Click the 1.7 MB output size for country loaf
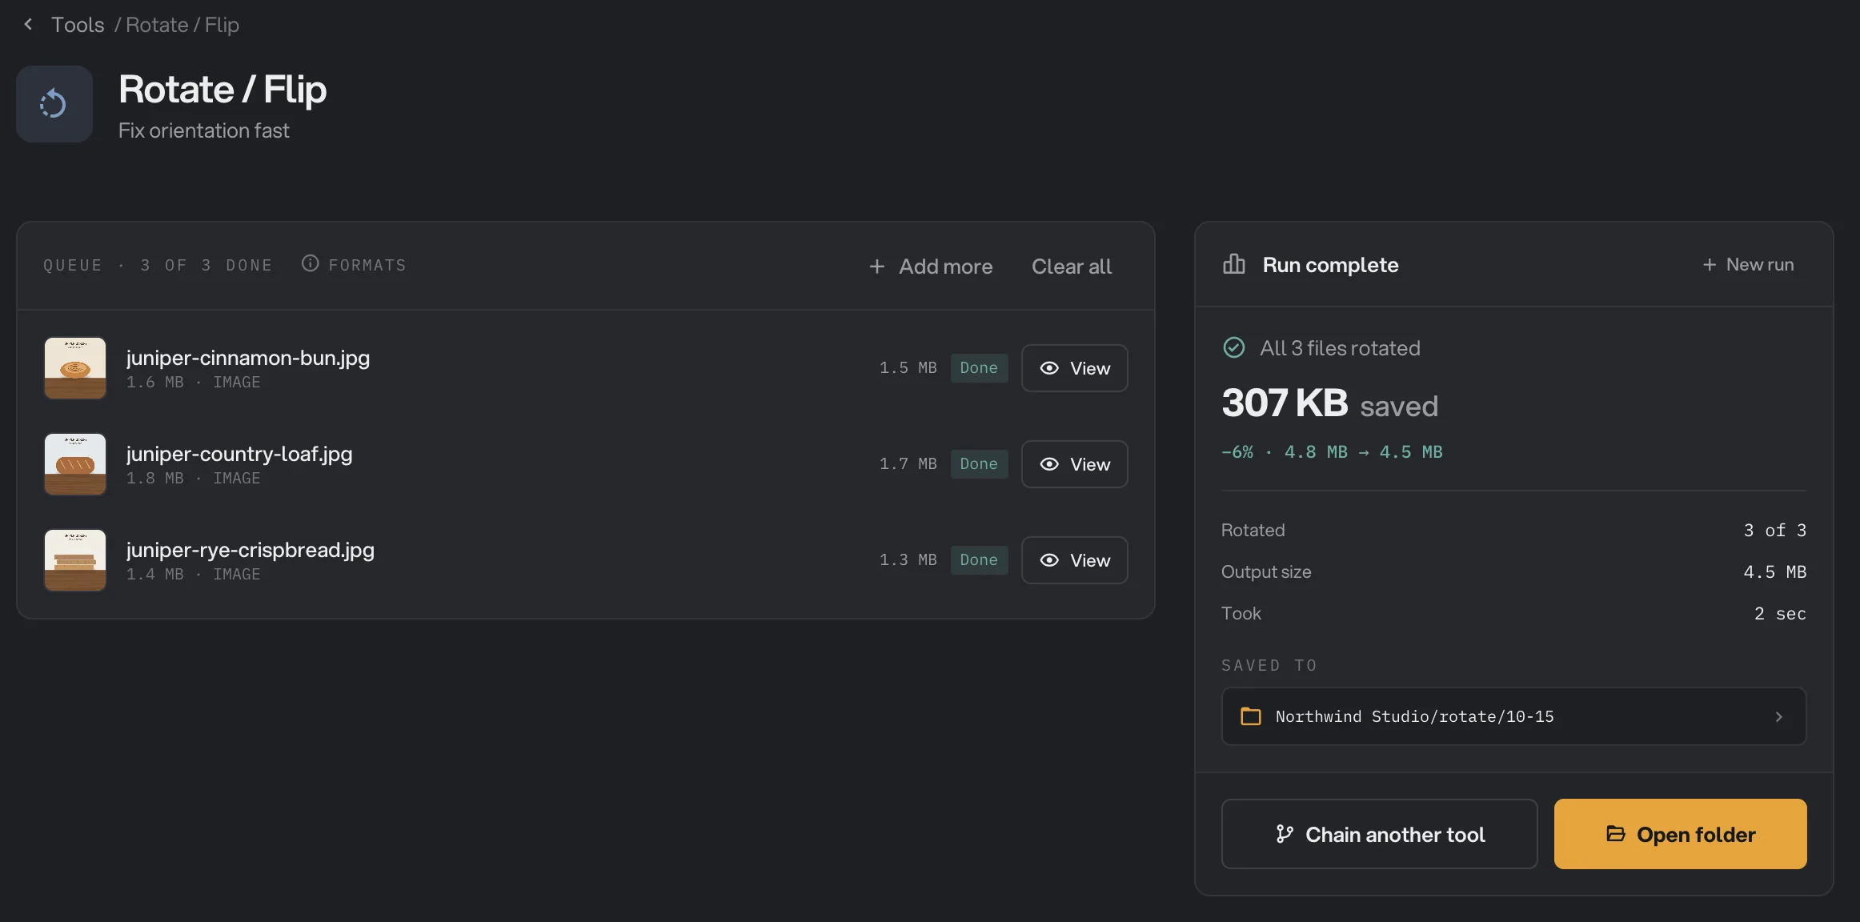 [x=908, y=464]
